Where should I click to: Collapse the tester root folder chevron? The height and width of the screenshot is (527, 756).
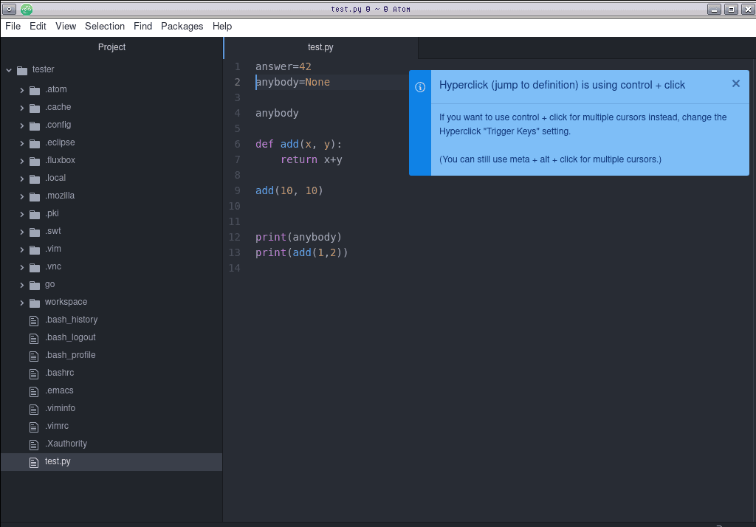click(x=9, y=70)
